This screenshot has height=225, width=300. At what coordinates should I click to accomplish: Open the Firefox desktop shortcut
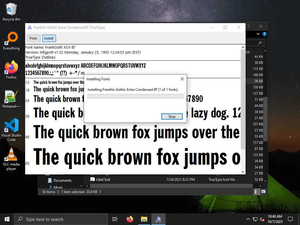coord(11,70)
